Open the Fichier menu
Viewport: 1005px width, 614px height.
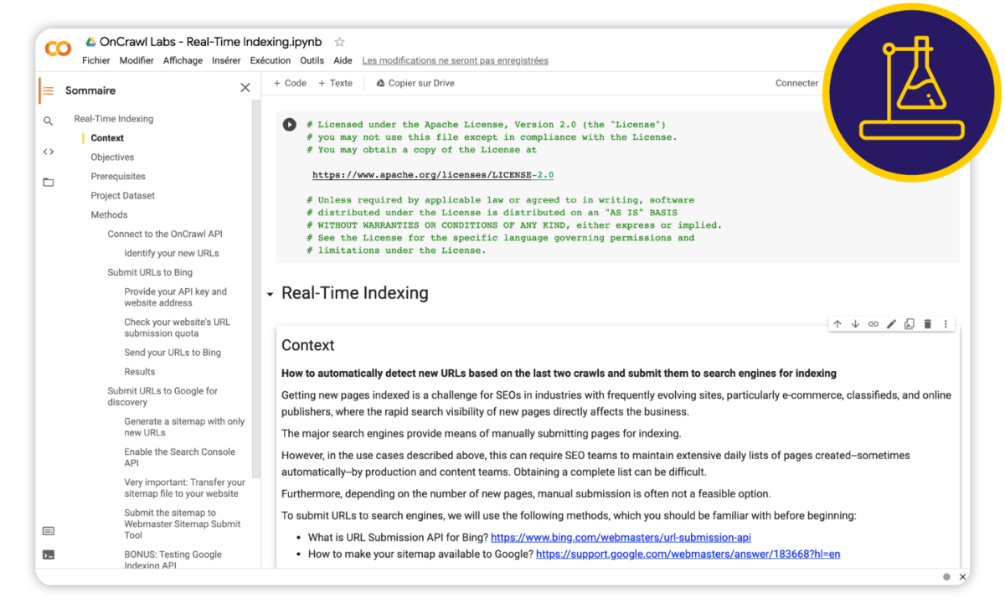pos(96,60)
